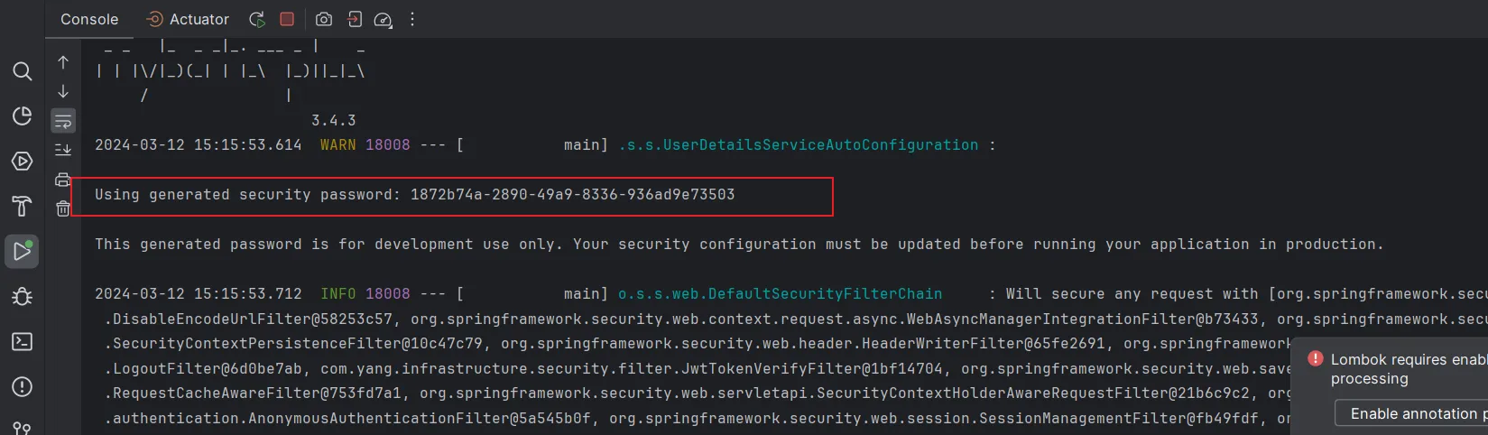Clear all console output with trash icon
This screenshot has height=435, width=1488.
point(63,208)
